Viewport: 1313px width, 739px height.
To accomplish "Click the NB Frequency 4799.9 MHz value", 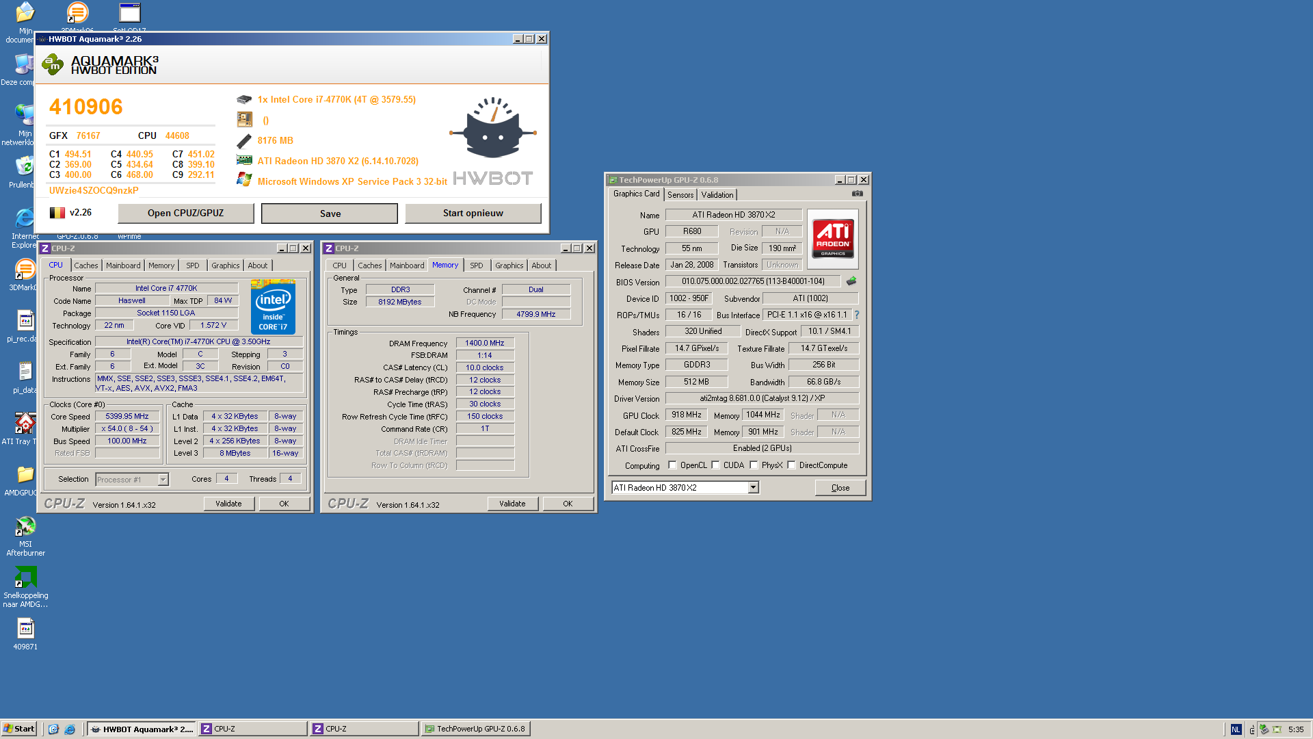I will click(536, 315).
